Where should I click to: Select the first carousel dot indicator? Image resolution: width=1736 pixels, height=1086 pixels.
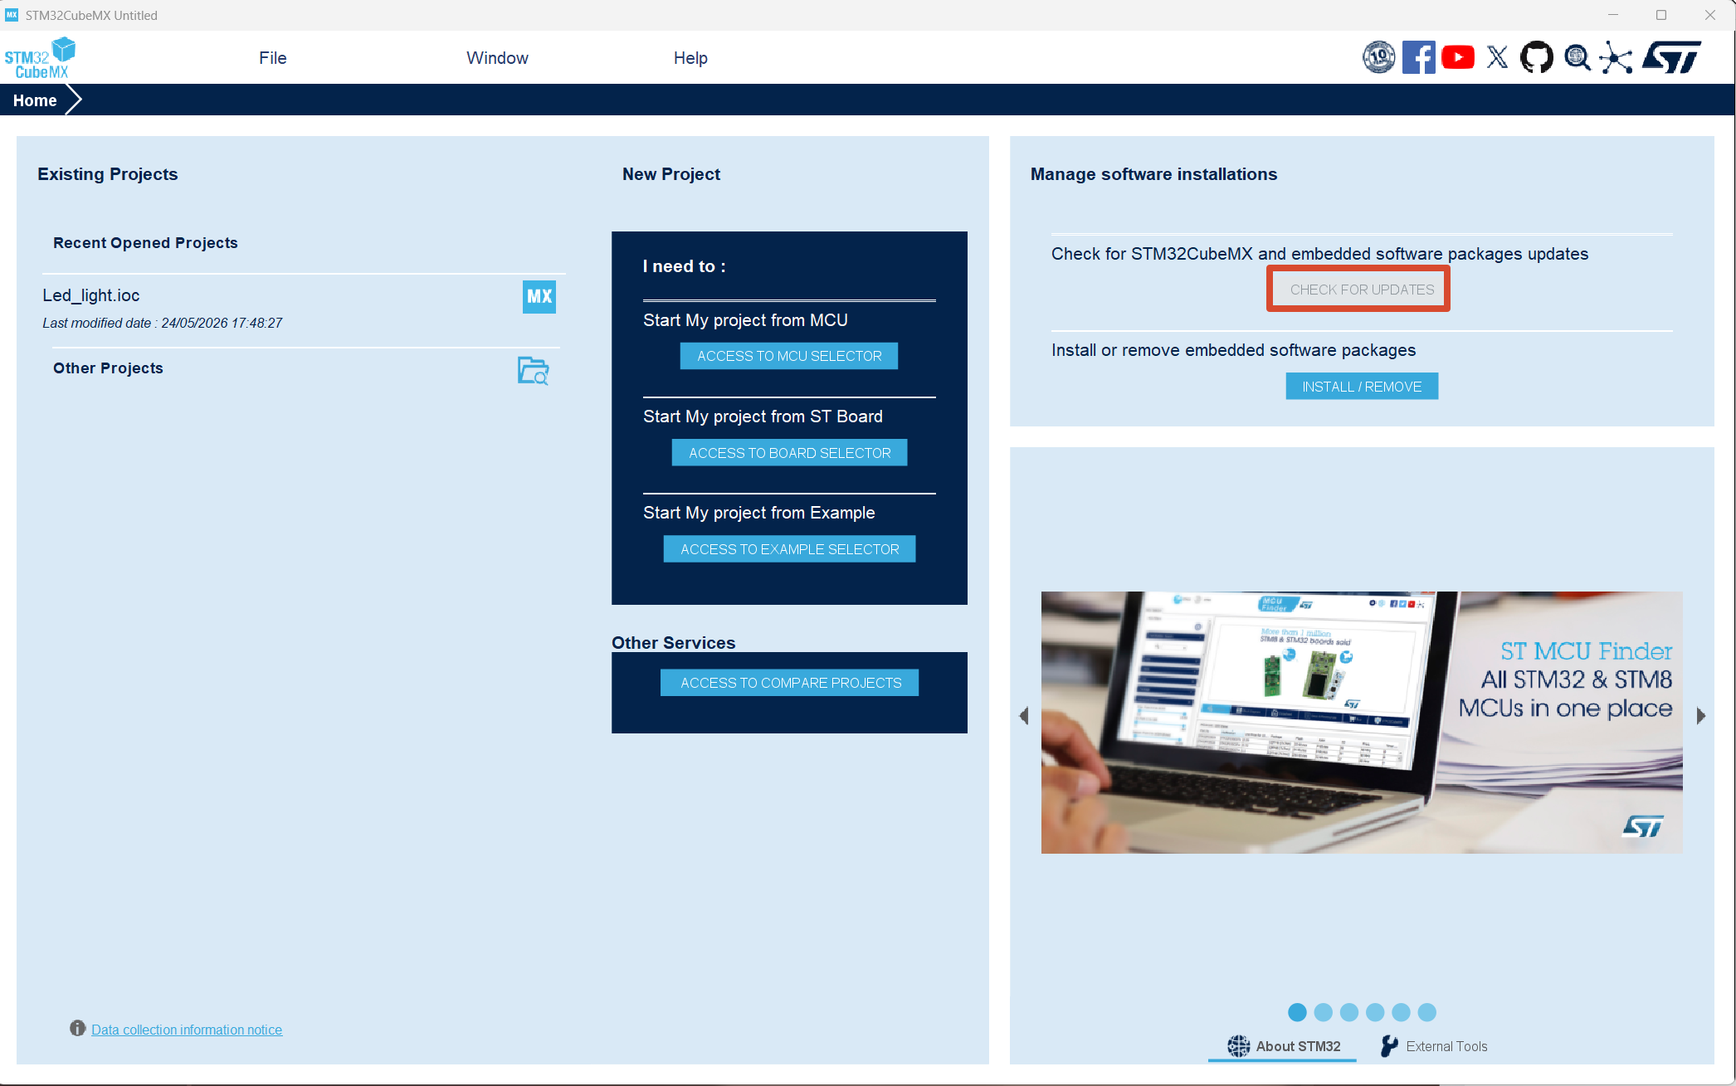pyautogui.click(x=1297, y=1012)
